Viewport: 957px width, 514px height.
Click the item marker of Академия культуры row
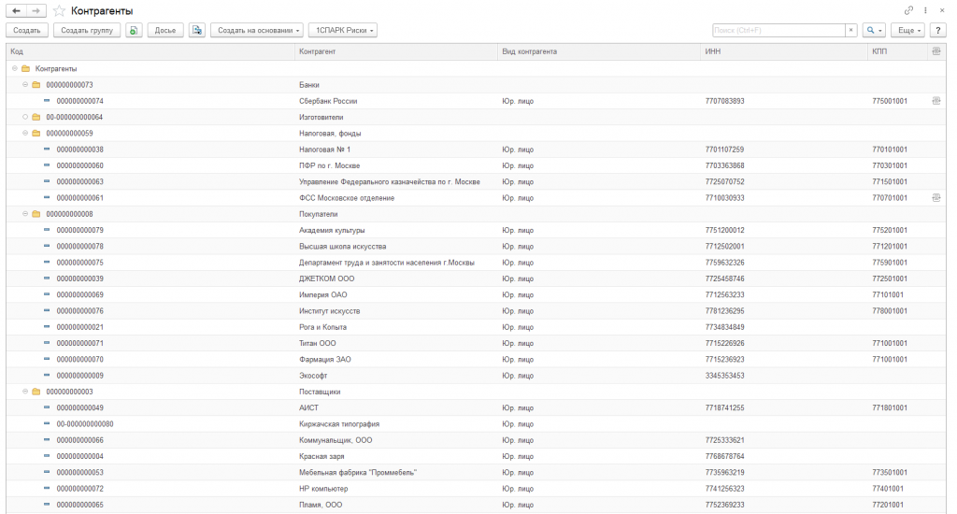click(47, 230)
